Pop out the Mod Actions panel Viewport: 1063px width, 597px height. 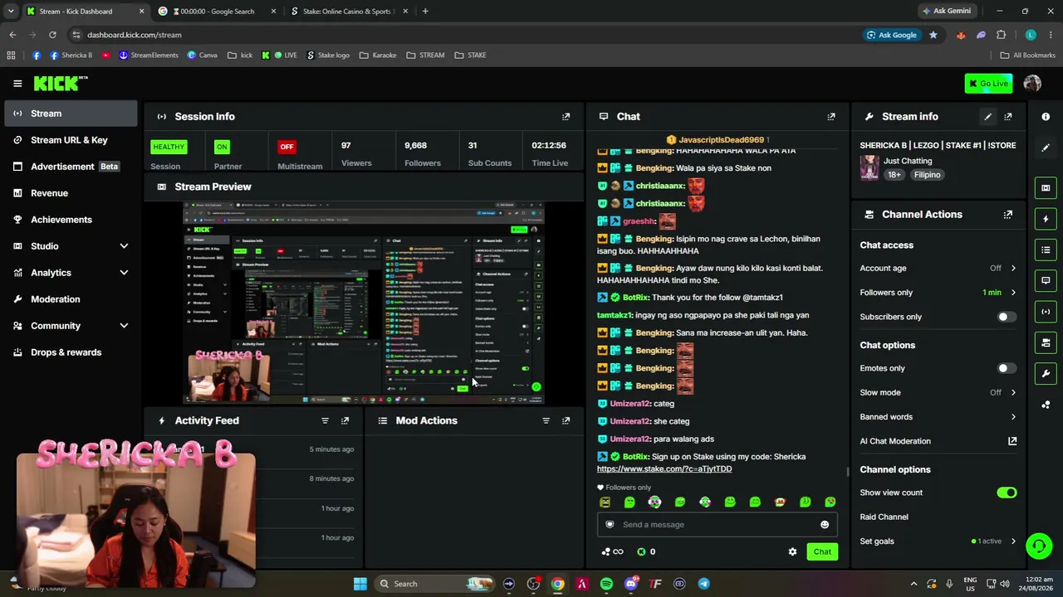566,420
